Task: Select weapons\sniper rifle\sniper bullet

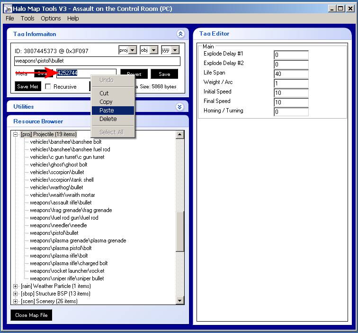Action: click(x=67, y=278)
